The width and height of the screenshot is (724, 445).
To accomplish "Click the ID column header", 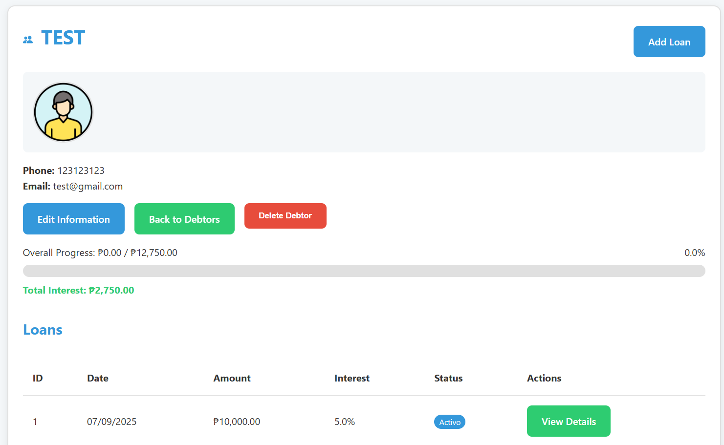I will pos(38,378).
